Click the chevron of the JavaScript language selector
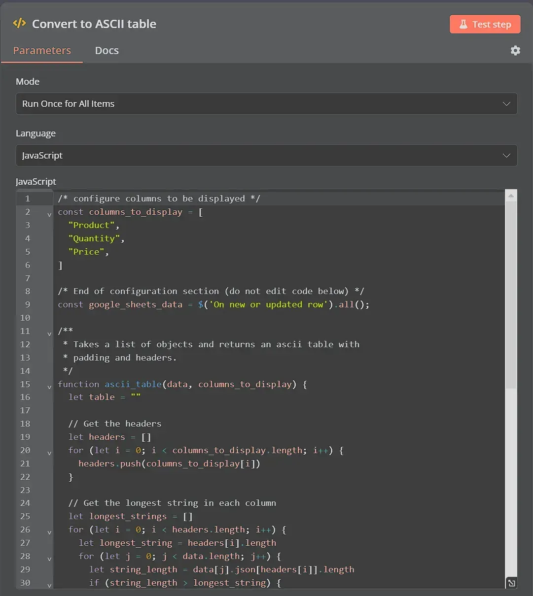Viewport: 533px width, 596px height. point(506,156)
